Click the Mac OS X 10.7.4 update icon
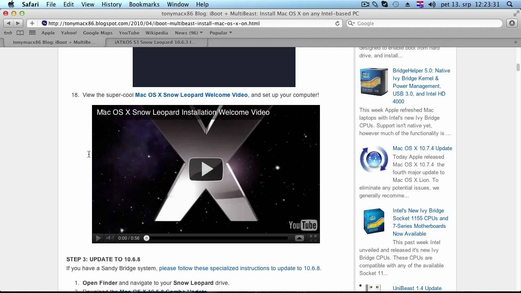Screen dimensions: 521x293 [374, 159]
